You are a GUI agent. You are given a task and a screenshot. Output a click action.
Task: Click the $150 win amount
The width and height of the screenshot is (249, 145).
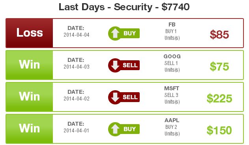click(219, 130)
